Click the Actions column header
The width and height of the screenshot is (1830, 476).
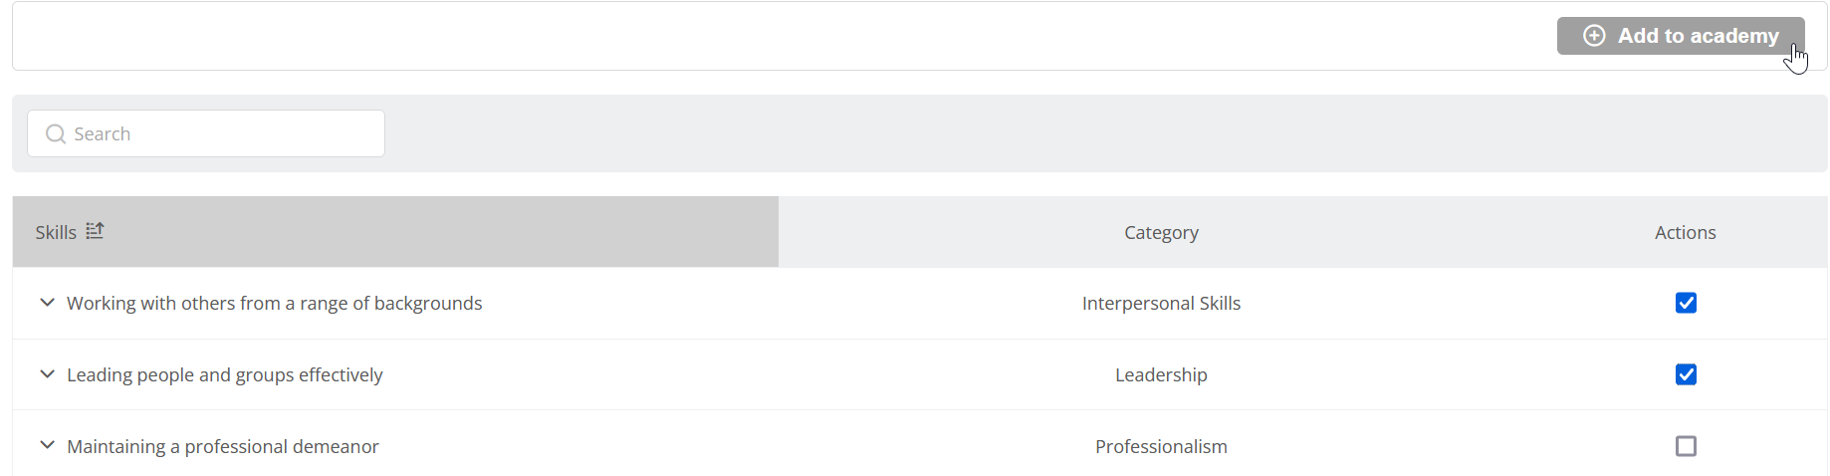point(1685,232)
